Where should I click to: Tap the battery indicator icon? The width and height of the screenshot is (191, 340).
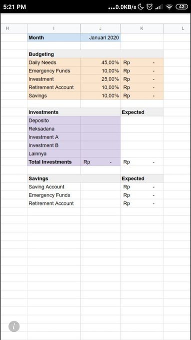tap(182, 7)
